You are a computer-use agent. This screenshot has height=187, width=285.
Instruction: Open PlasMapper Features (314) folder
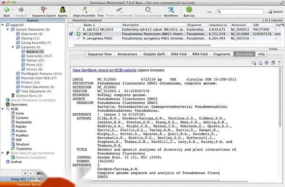click(x=39, y=74)
